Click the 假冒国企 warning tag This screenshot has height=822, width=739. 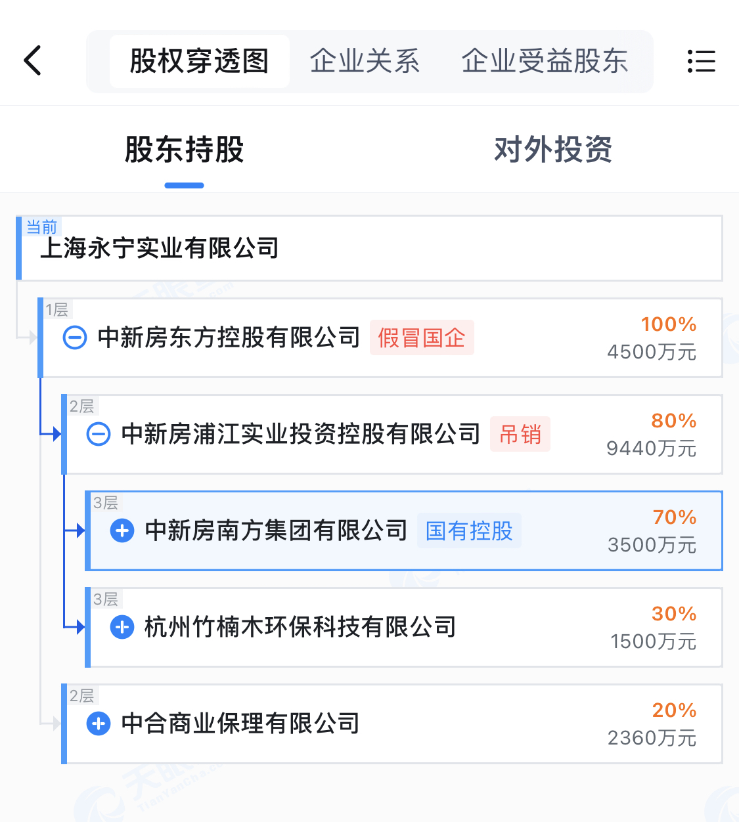point(422,338)
